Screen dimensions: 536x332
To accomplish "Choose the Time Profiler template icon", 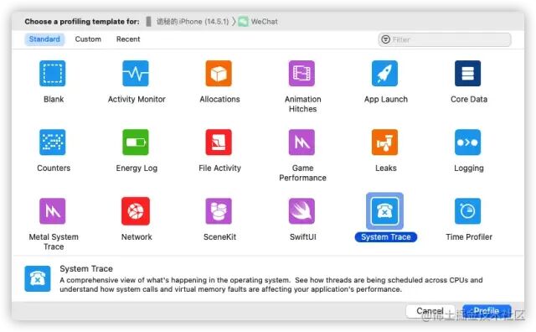I will pyautogui.click(x=467, y=210).
